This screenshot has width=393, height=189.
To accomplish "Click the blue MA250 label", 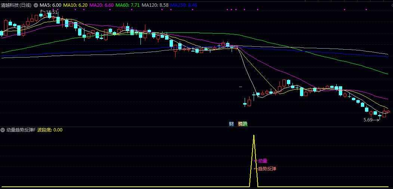I will coord(184,5).
